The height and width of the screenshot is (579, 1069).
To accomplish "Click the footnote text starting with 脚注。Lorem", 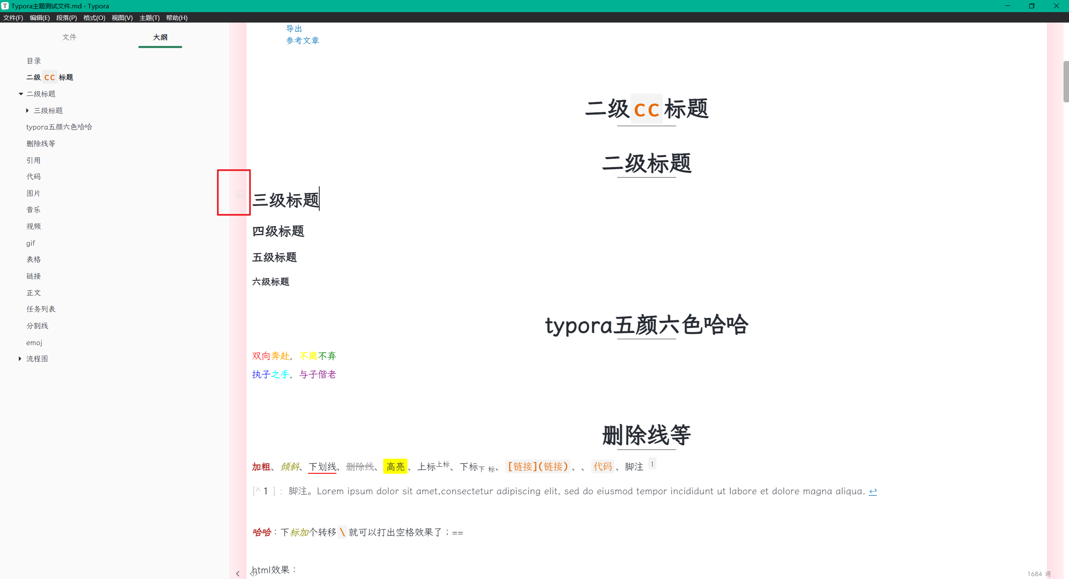I will point(577,491).
